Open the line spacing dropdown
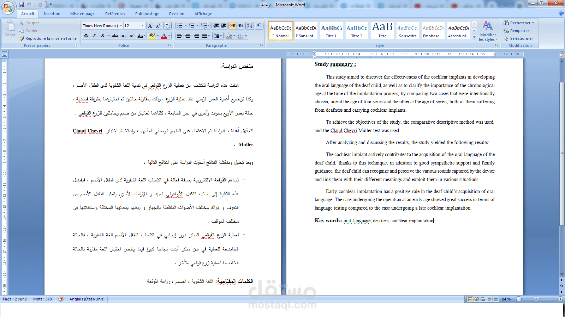 point(218,36)
